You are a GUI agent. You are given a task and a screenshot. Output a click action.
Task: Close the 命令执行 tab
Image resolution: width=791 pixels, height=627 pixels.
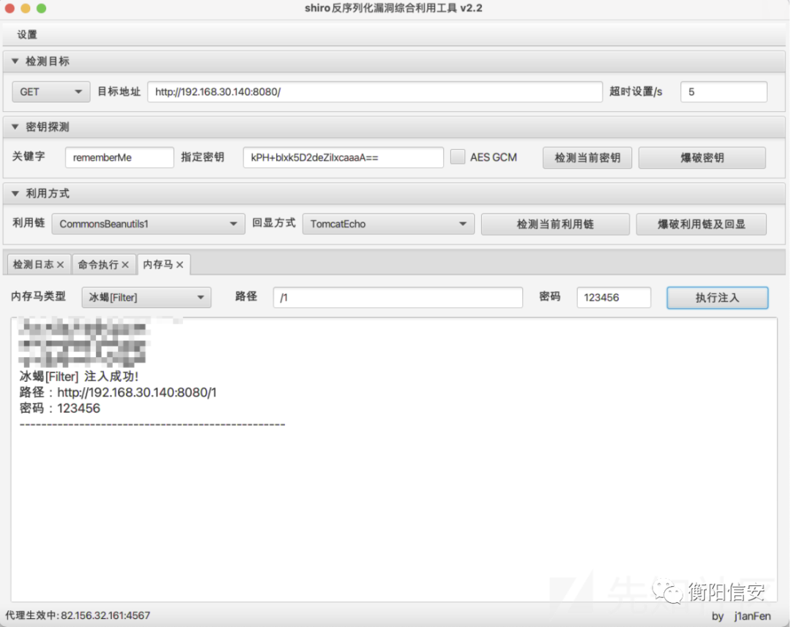(125, 265)
